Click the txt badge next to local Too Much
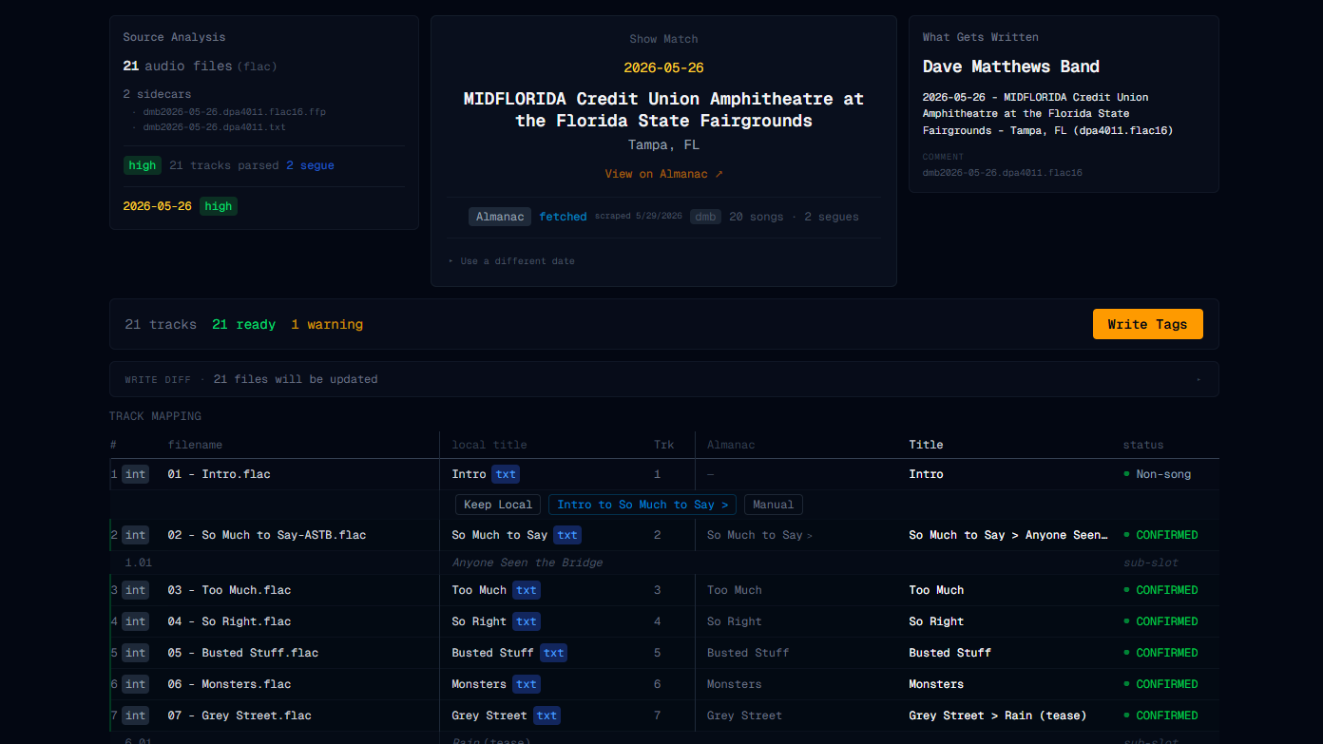1323x744 pixels. (x=527, y=590)
